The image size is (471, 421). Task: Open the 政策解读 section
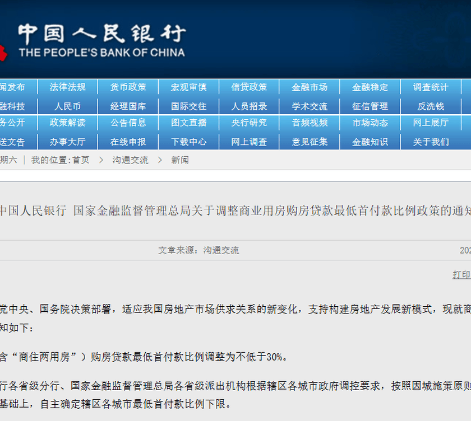[x=67, y=123]
